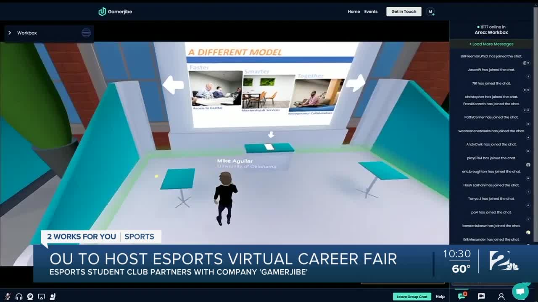Open chat messages icon with notification badge

(462, 296)
